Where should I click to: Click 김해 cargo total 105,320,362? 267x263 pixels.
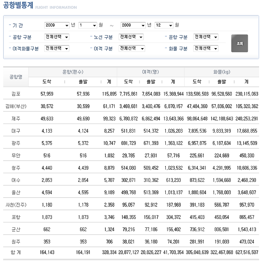point(247,106)
